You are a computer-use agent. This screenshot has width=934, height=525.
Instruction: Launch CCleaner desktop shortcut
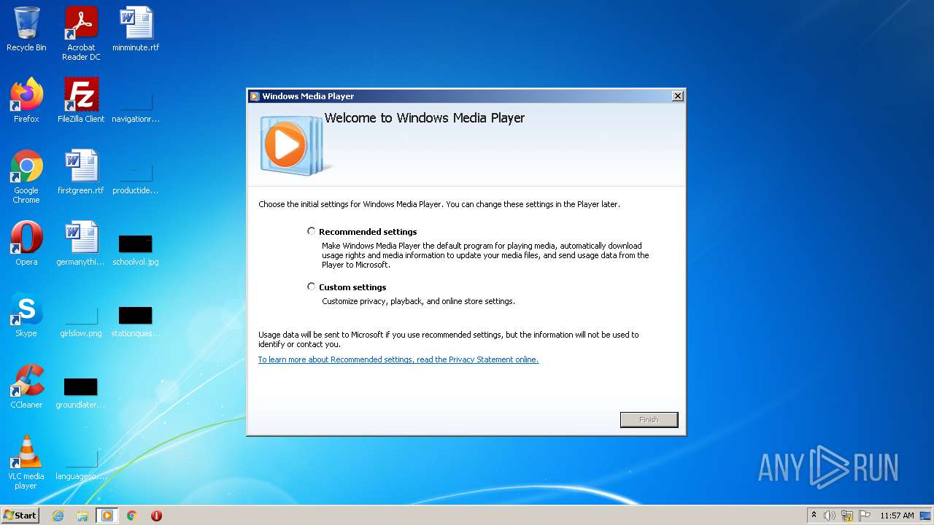[x=26, y=386]
